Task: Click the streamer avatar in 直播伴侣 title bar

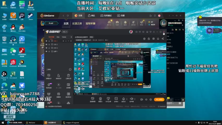Action: (131, 32)
